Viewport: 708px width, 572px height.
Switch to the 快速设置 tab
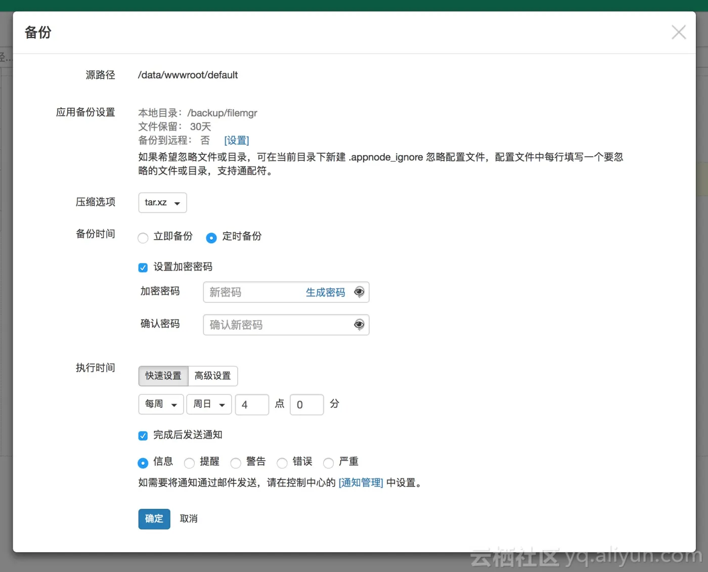pos(163,376)
